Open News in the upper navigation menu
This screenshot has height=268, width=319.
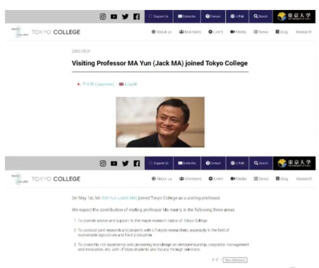click(261, 32)
